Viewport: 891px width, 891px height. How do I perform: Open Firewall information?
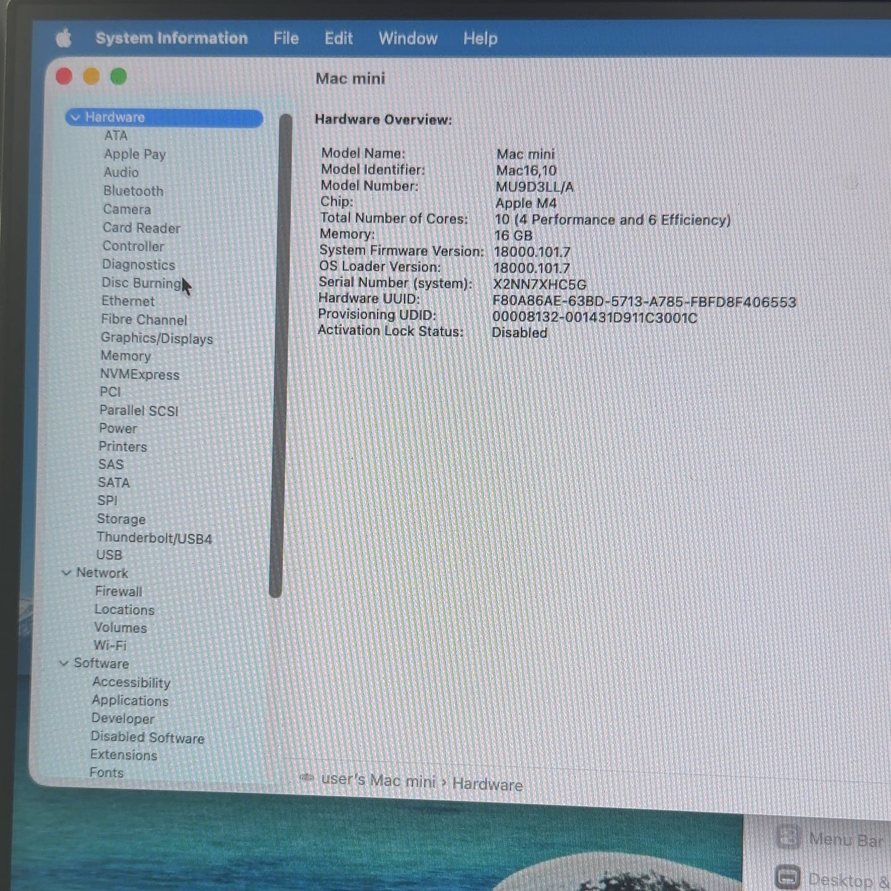pos(118,591)
